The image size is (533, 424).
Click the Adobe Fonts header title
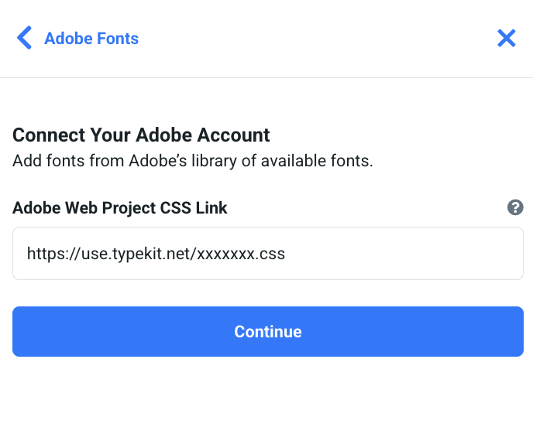point(91,38)
